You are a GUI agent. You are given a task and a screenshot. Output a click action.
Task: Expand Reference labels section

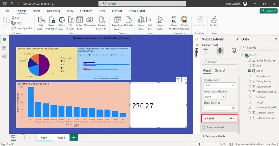214,136
